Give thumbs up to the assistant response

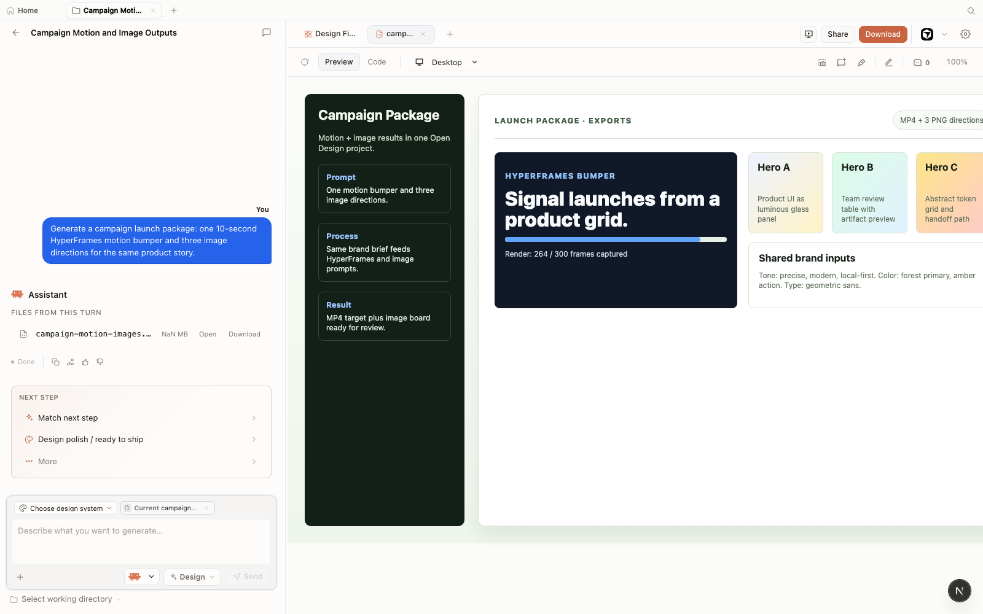[85, 362]
